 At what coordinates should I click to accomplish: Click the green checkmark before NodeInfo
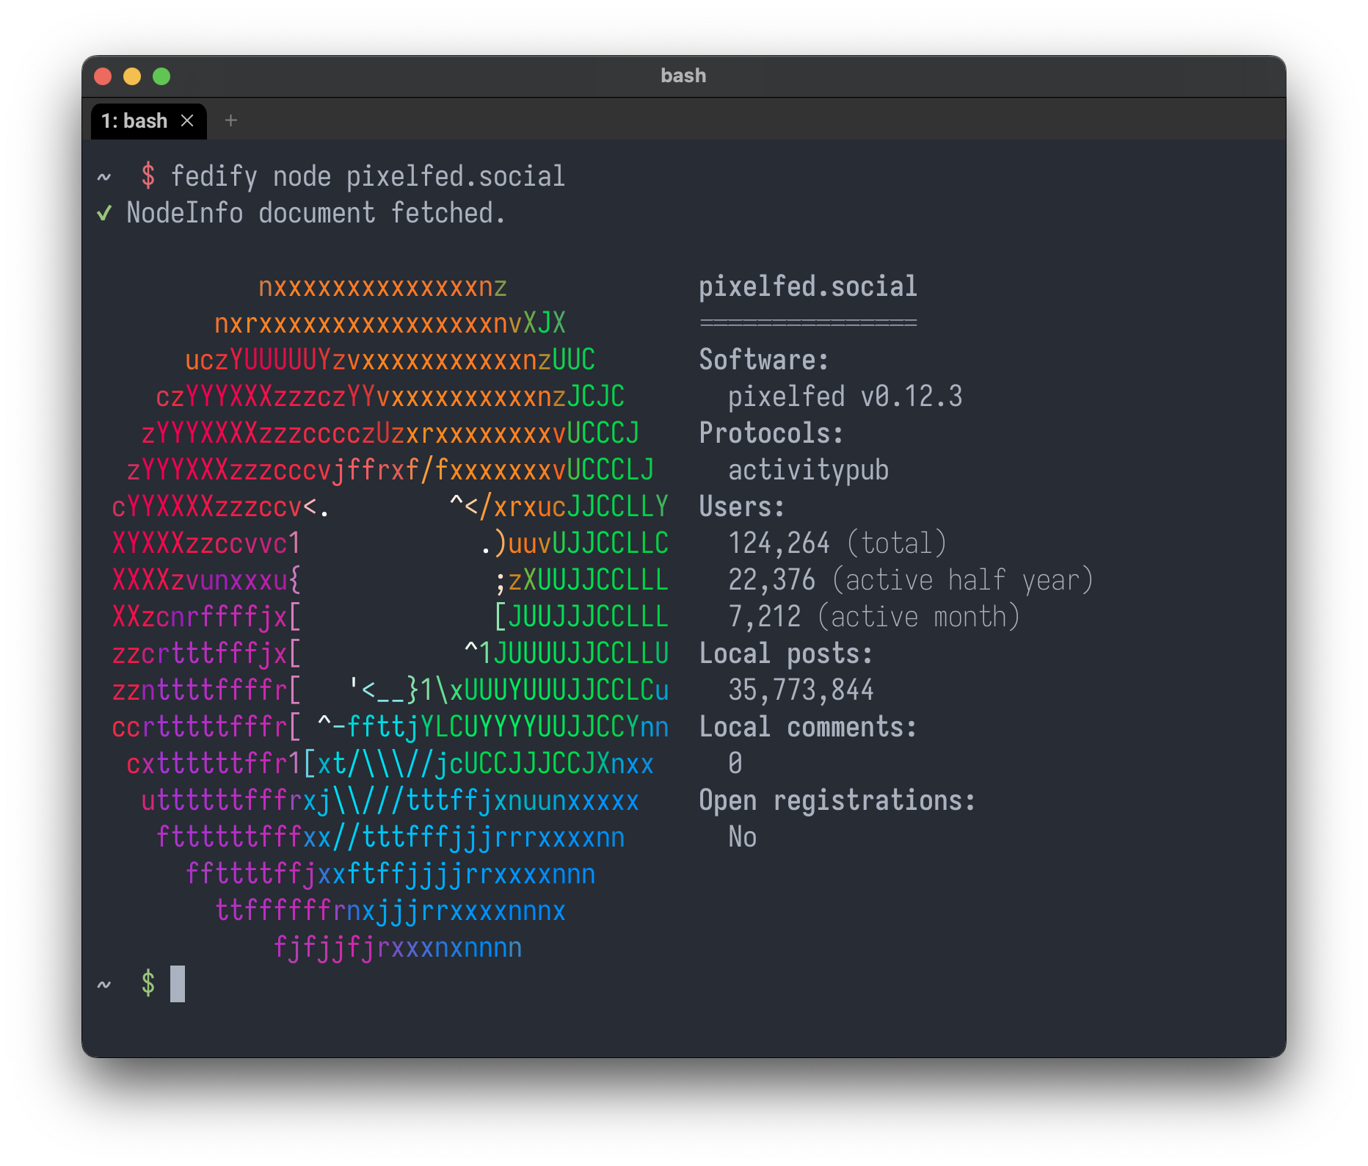coord(104,214)
